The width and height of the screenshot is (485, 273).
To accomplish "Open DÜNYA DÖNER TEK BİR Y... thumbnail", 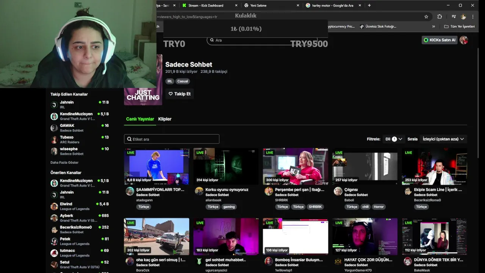I will coord(434,237).
